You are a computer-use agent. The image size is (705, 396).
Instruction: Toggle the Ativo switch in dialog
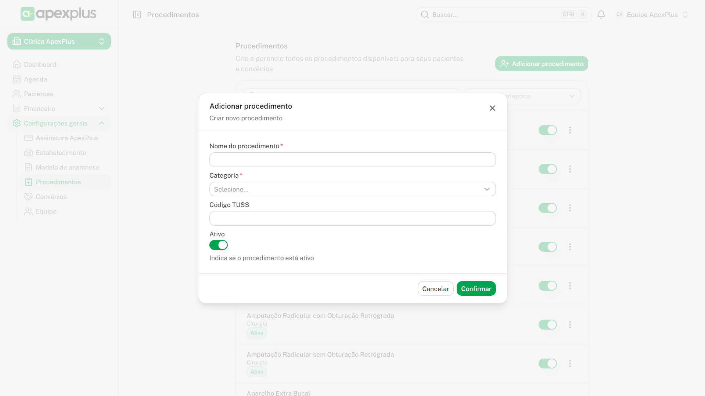coord(219,245)
